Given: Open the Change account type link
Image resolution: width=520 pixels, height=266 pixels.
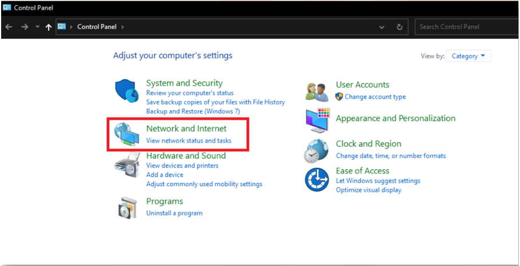Looking at the screenshot, I should tap(375, 96).
